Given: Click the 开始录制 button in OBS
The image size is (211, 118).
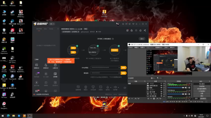Looking at the screenshot, I should point(202,87).
